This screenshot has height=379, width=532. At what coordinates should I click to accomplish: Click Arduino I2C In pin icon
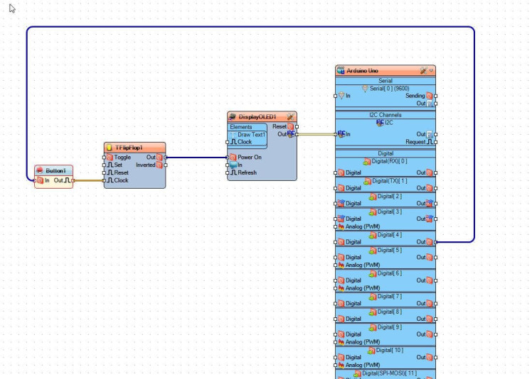(341, 134)
